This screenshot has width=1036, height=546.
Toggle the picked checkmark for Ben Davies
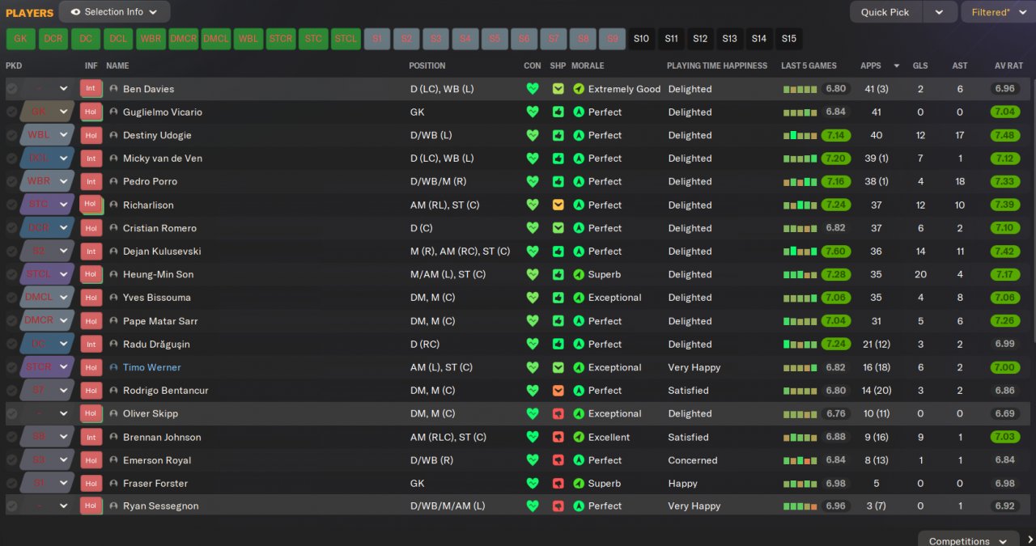(11, 89)
